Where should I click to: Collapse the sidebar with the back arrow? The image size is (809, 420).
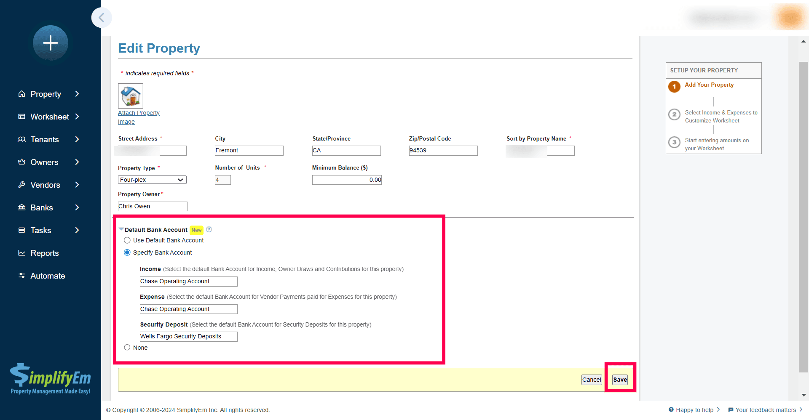tap(102, 18)
